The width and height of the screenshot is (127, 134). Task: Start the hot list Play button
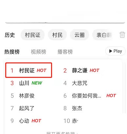click(116, 51)
